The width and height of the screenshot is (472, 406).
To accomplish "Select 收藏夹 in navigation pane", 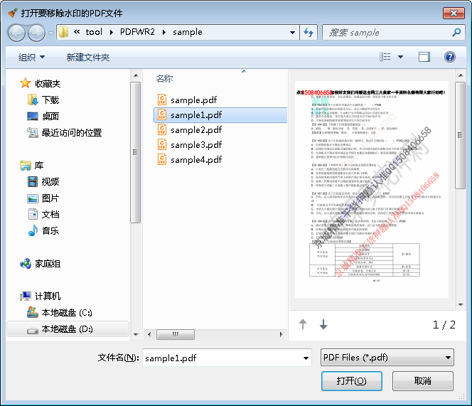I will coord(48,83).
